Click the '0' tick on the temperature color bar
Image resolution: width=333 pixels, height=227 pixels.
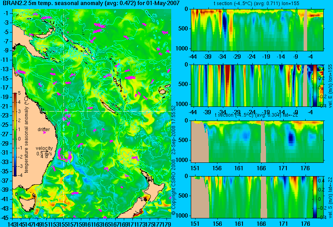(19, 139)
